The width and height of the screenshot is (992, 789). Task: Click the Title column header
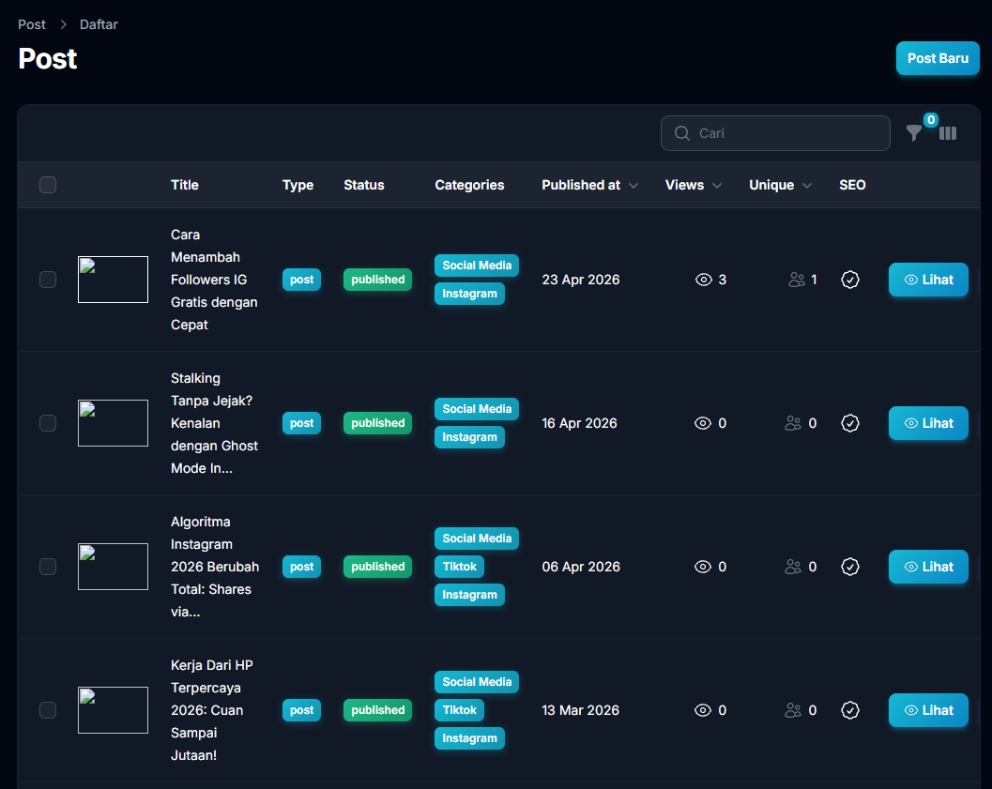click(185, 185)
